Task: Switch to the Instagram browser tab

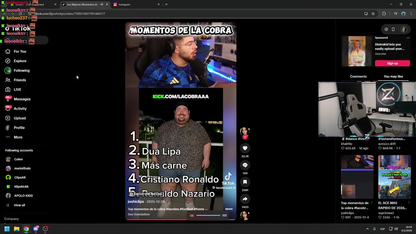Action: point(136,5)
